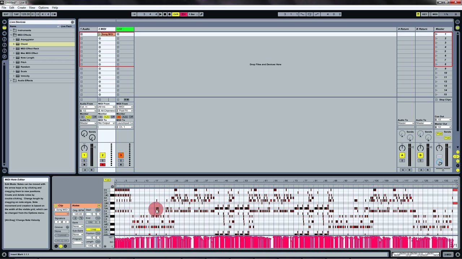Click the Groove hot-swap icon in Clip panel
The height and width of the screenshot is (259, 462).
pos(67,227)
